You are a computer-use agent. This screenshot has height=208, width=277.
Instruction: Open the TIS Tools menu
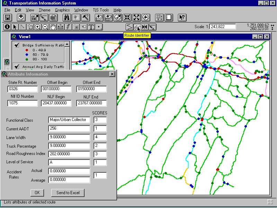pos(101,10)
